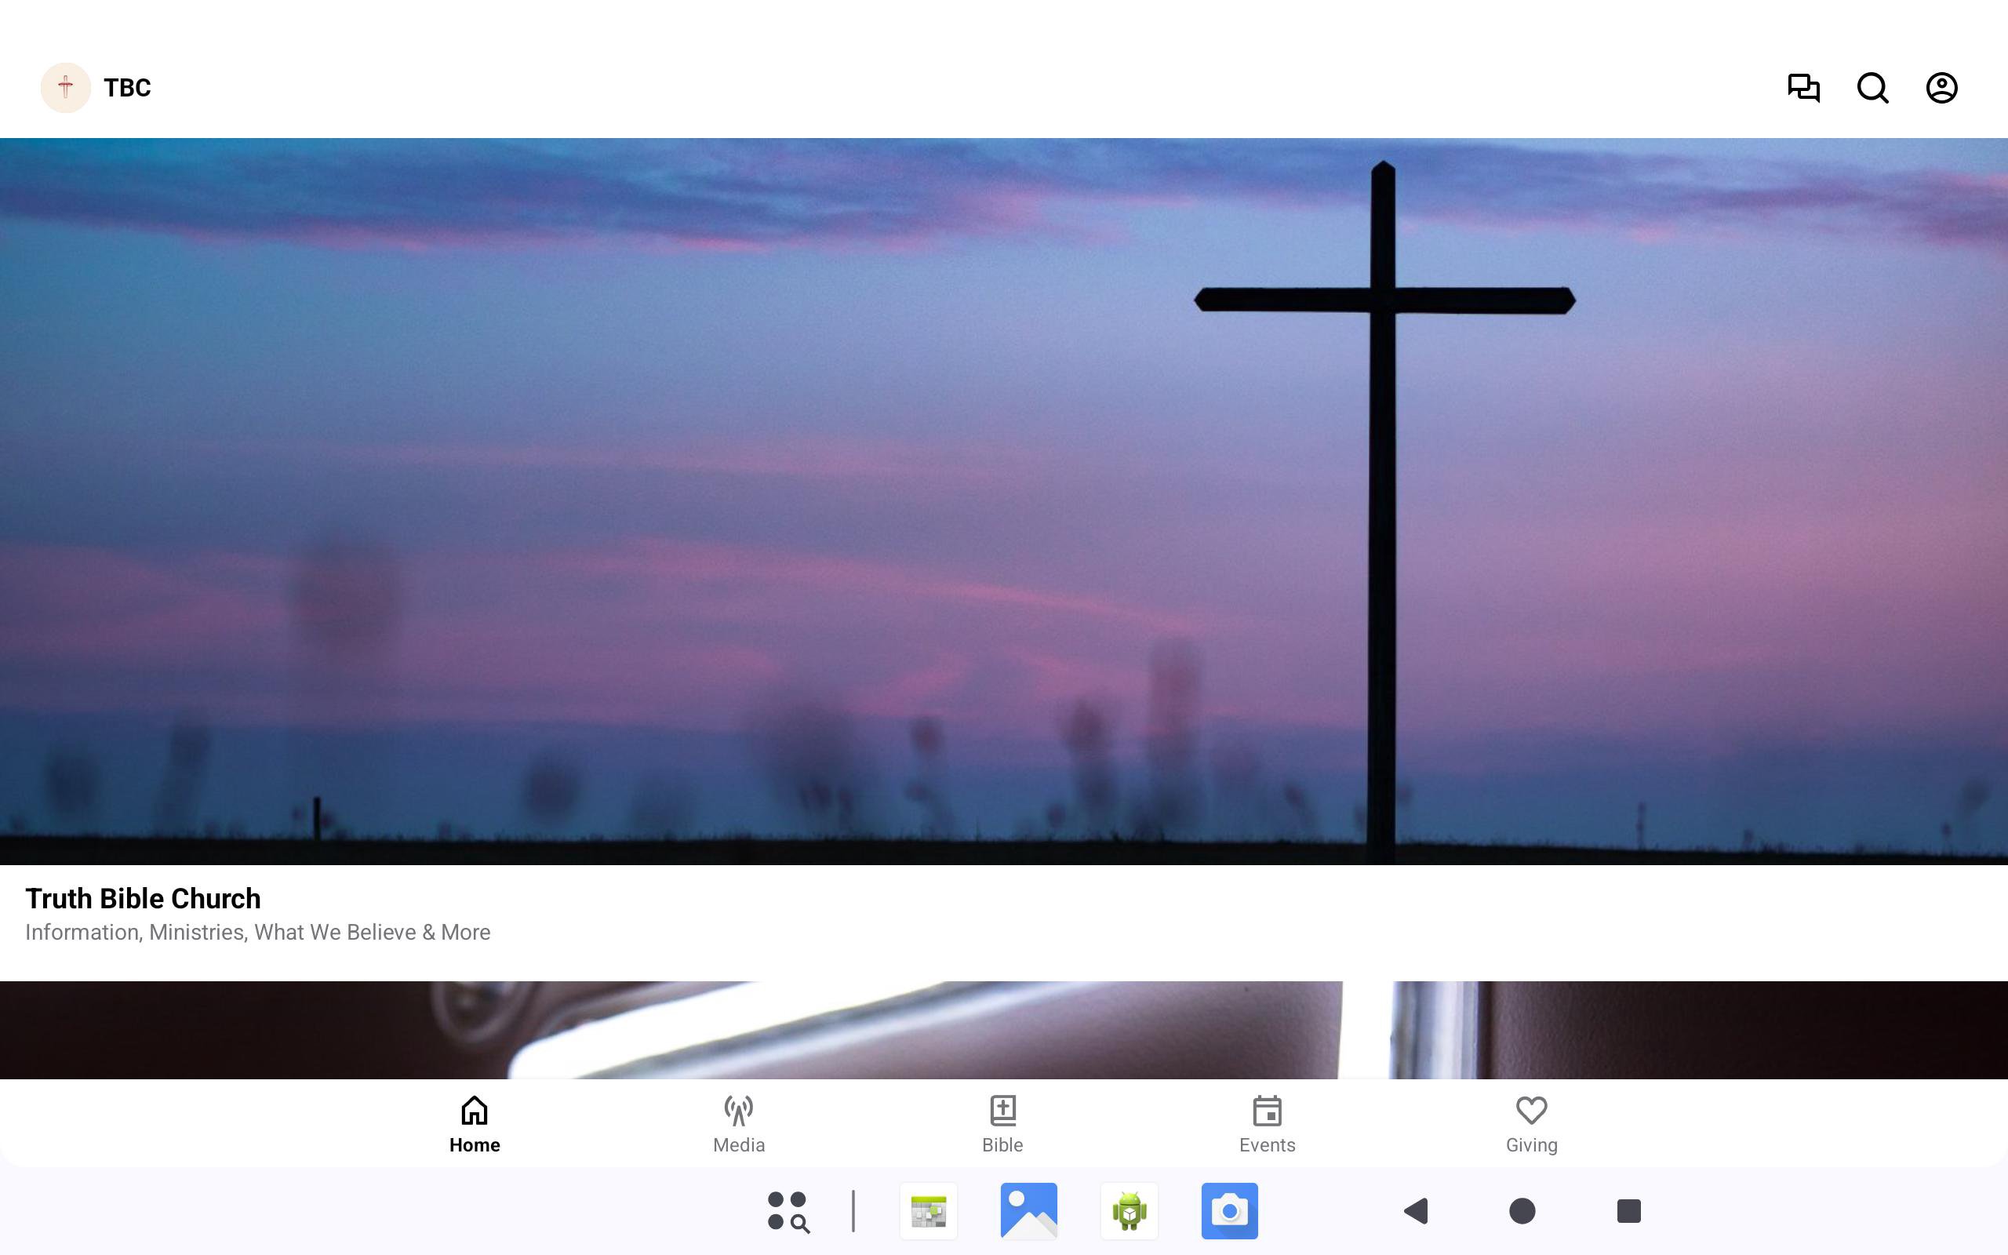The height and width of the screenshot is (1255, 2008).
Task: Open the app drawer search icon
Action: point(788,1211)
